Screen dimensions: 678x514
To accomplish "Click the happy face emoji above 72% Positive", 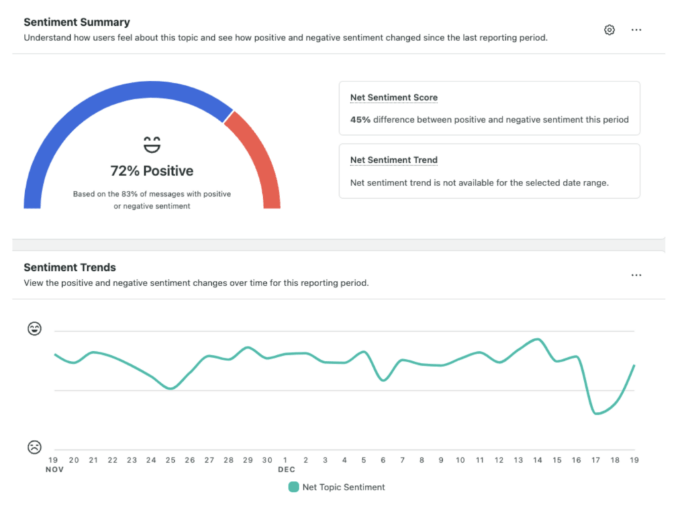I will click(x=152, y=144).
